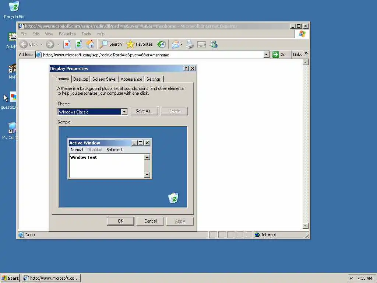Open the View menu in Internet Explorer
The height and width of the screenshot is (283, 377).
pyautogui.click(x=49, y=34)
